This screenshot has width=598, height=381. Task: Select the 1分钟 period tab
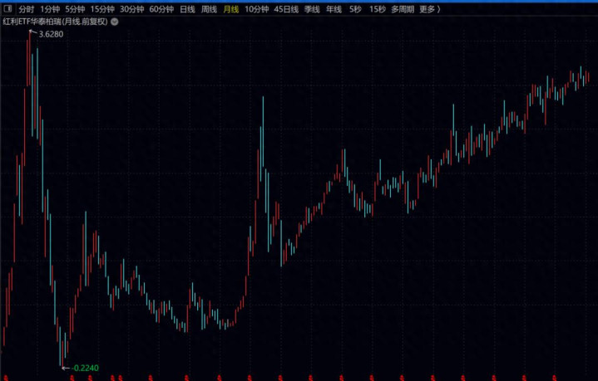pyautogui.click(x=50, y=9)
